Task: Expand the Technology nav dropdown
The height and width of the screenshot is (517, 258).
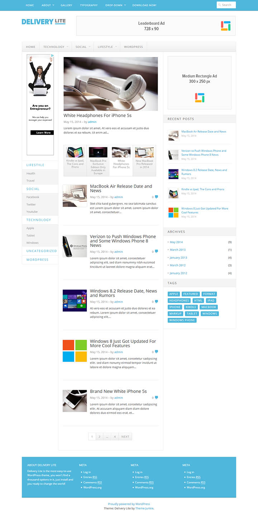Action: pyautogui.click(x=67, y=47)
